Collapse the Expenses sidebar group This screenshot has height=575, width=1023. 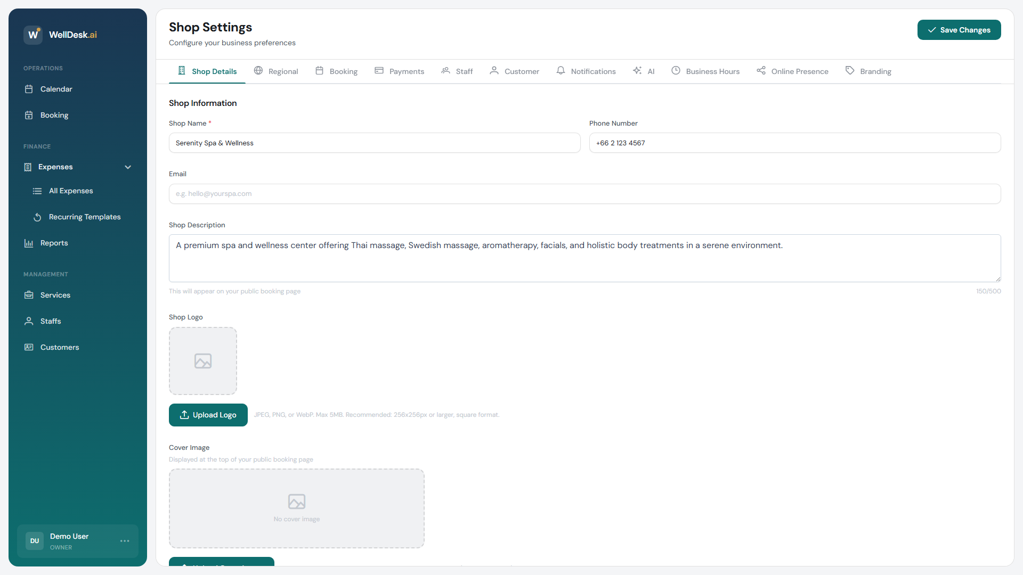coord(128,167)
